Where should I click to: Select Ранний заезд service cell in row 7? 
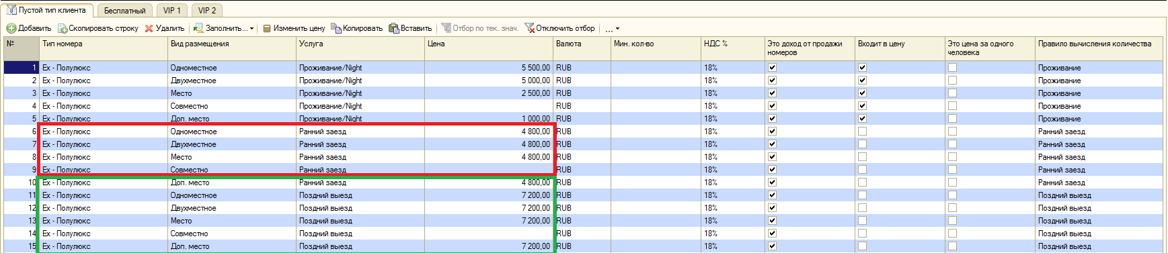[x=360, y=144]
